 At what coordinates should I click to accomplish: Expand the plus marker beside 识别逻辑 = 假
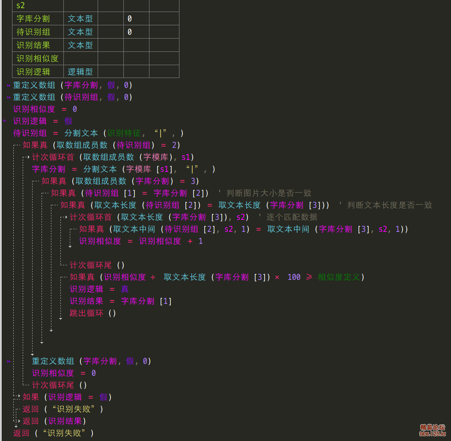(5, 121)
